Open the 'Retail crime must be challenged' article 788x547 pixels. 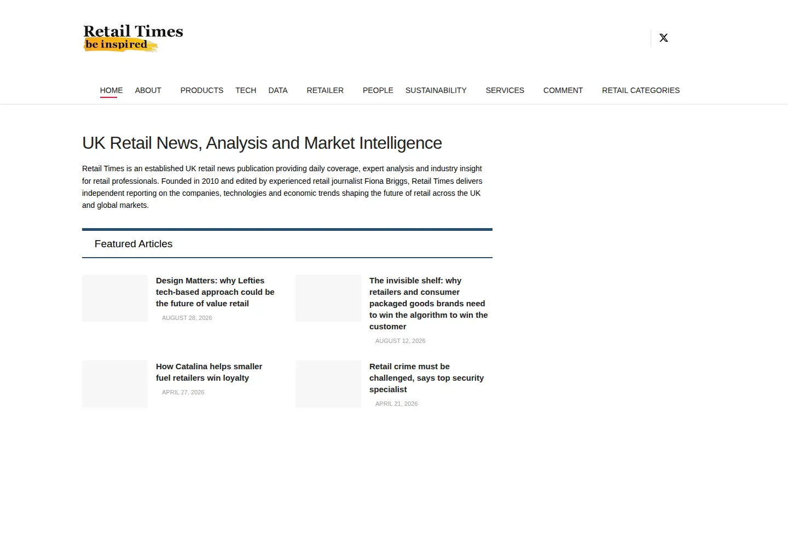click(x=426, y=378)
